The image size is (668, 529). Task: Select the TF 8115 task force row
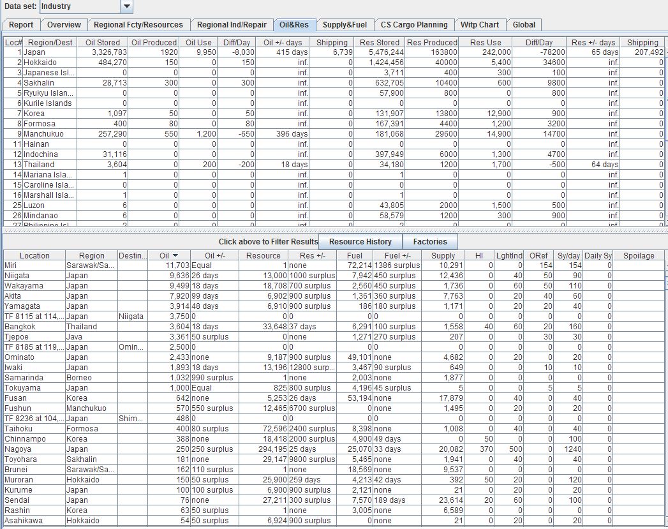(334, 317)
